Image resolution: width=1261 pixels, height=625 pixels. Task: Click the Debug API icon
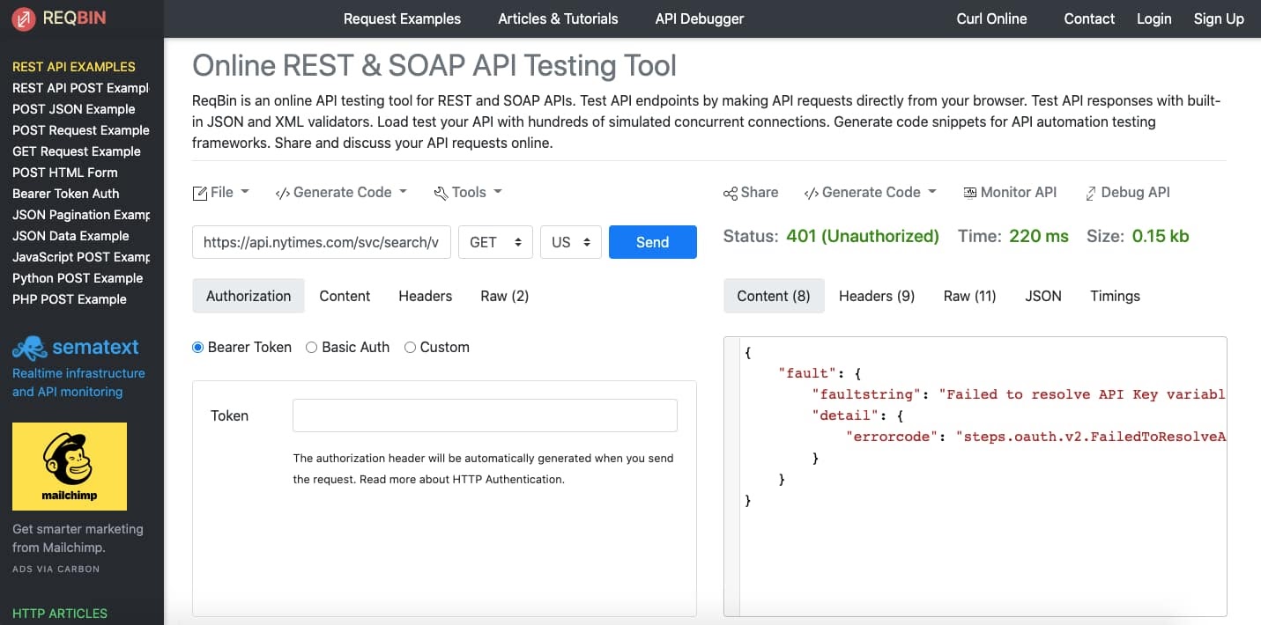1089,192
